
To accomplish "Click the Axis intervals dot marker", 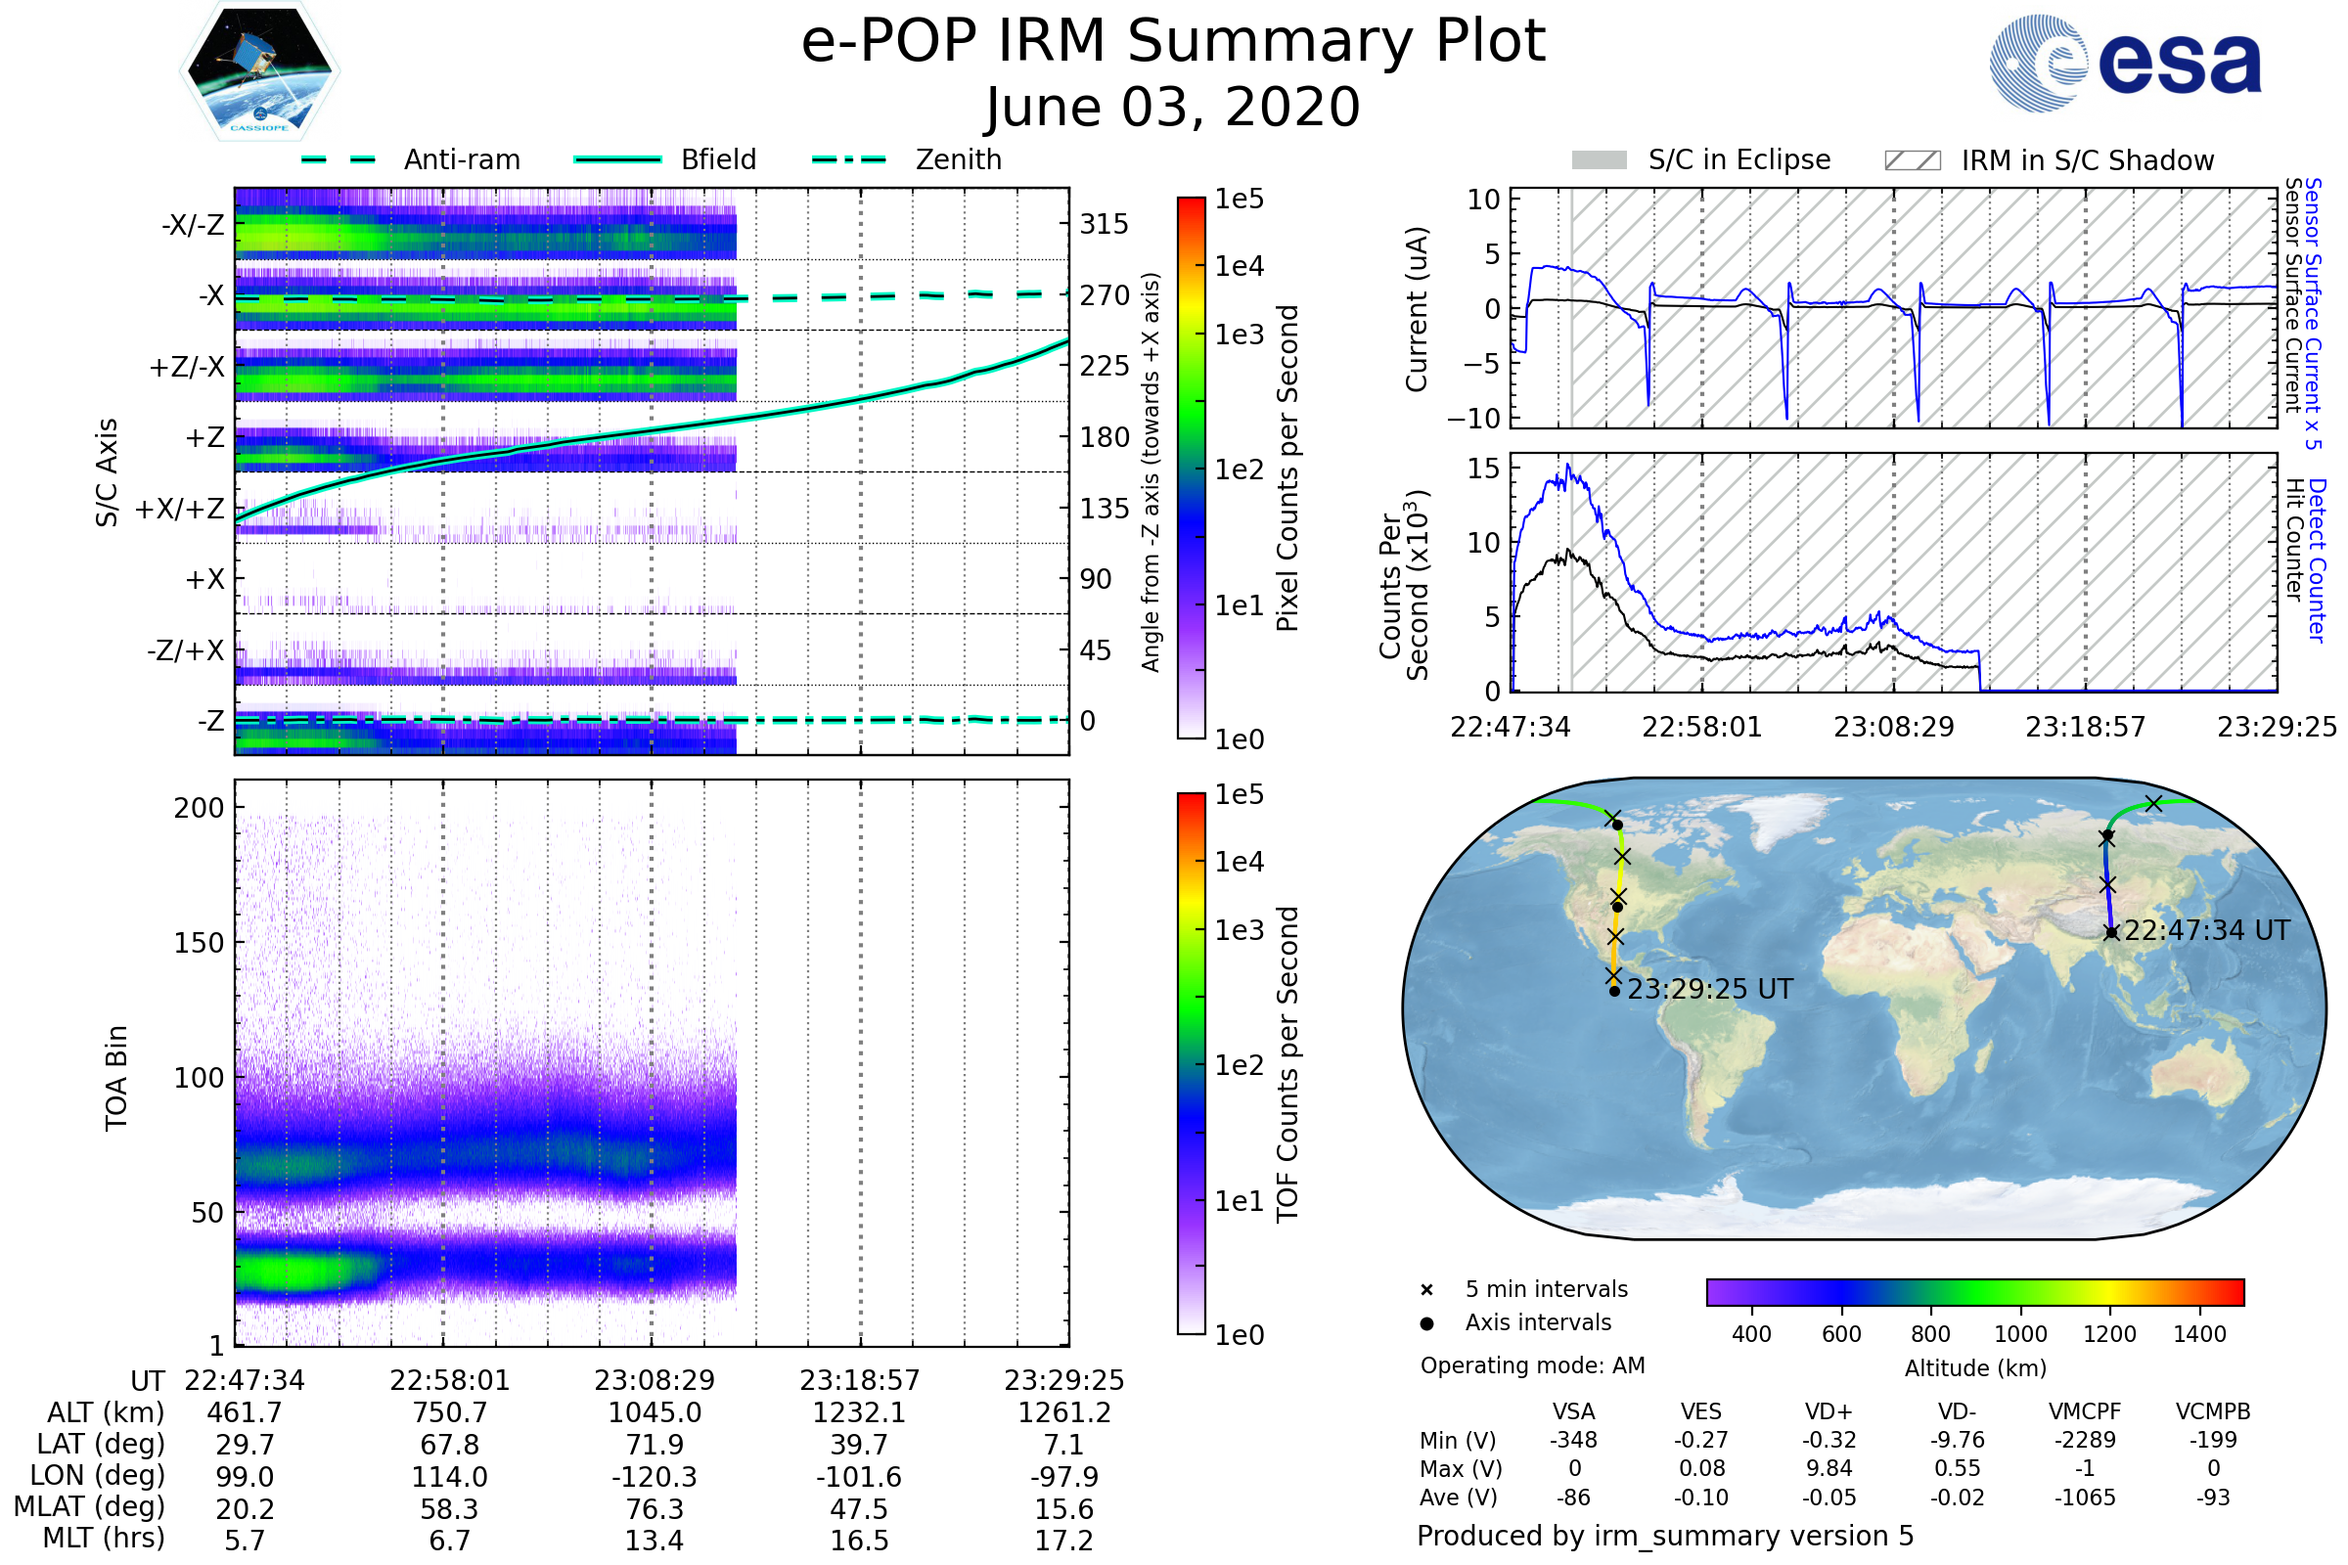I will 1426,1323.
